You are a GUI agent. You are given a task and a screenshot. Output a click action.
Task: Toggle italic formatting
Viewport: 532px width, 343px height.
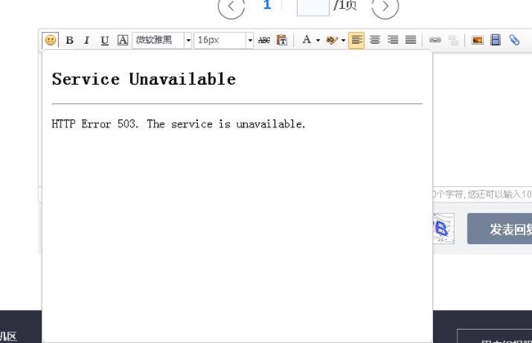(x=87, y=40)
